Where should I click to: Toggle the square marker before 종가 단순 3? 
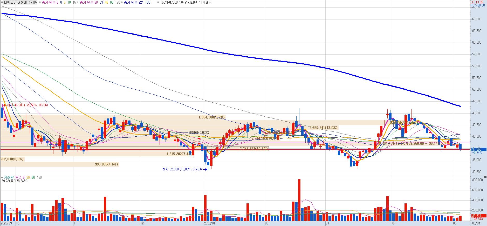point(40,2)
